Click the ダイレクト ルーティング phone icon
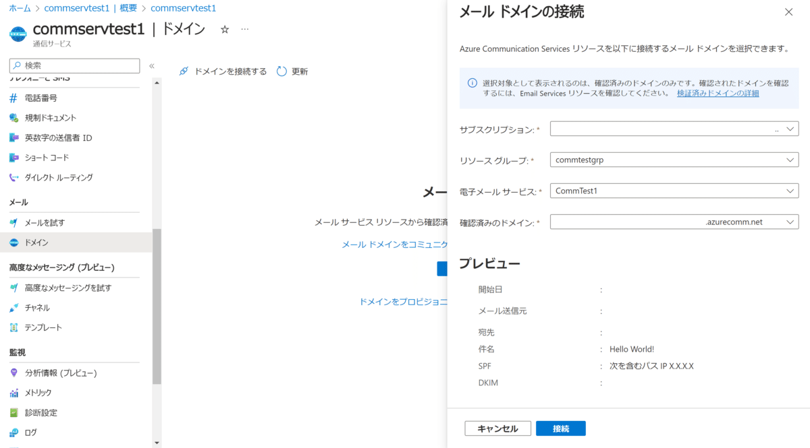Viewport: 810px width, 448px height. pos(13,178)
